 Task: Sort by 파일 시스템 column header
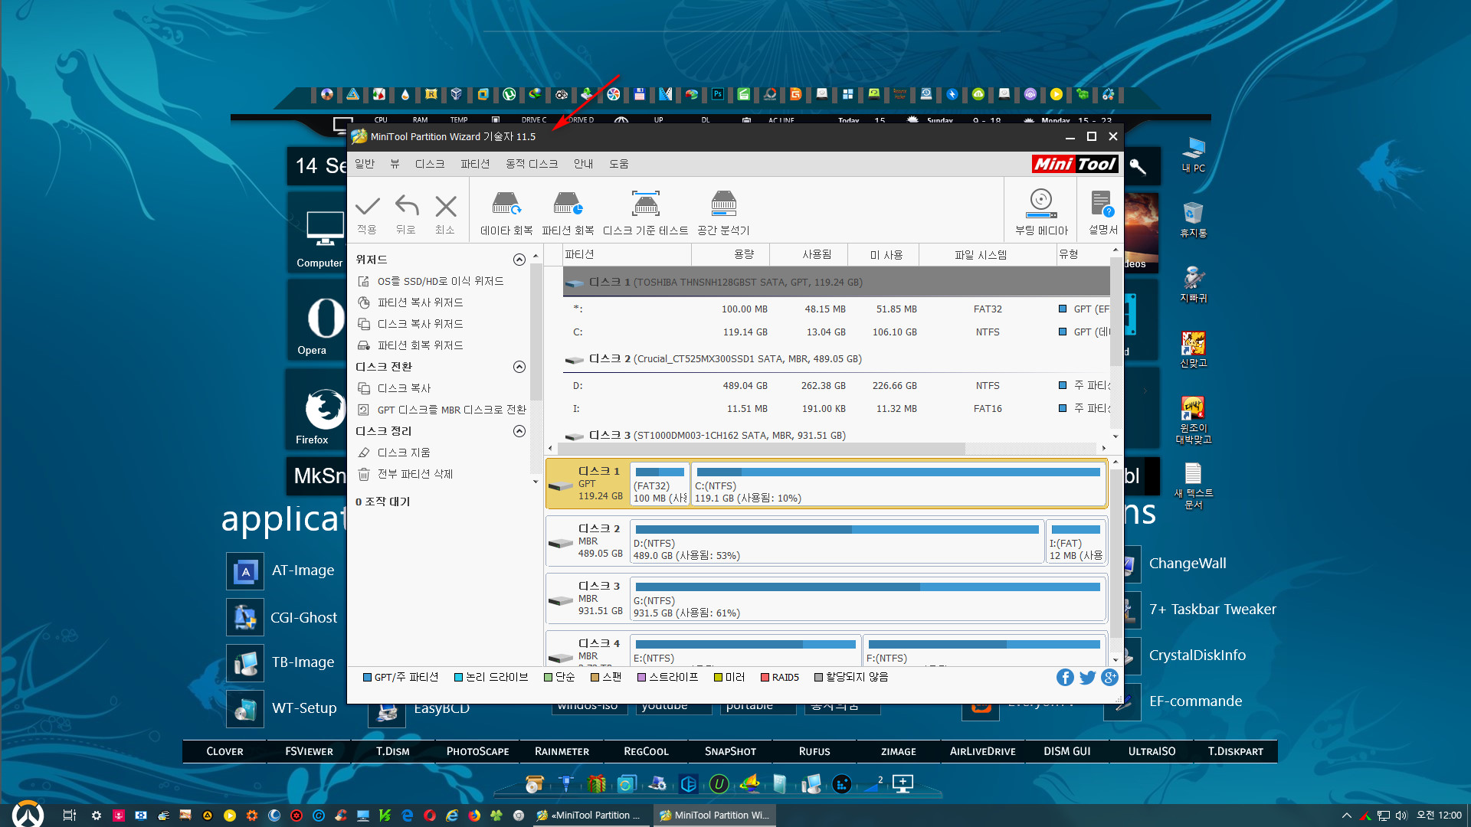point(988,254)
